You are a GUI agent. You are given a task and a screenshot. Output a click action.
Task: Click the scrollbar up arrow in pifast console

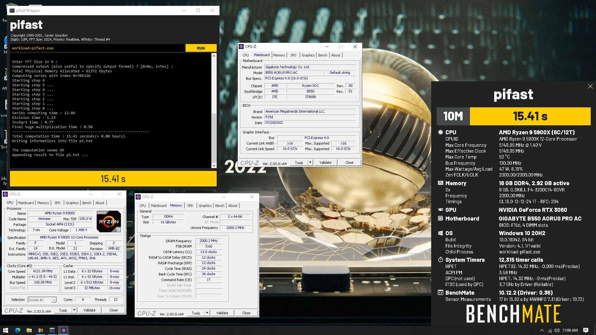point(214,56)
